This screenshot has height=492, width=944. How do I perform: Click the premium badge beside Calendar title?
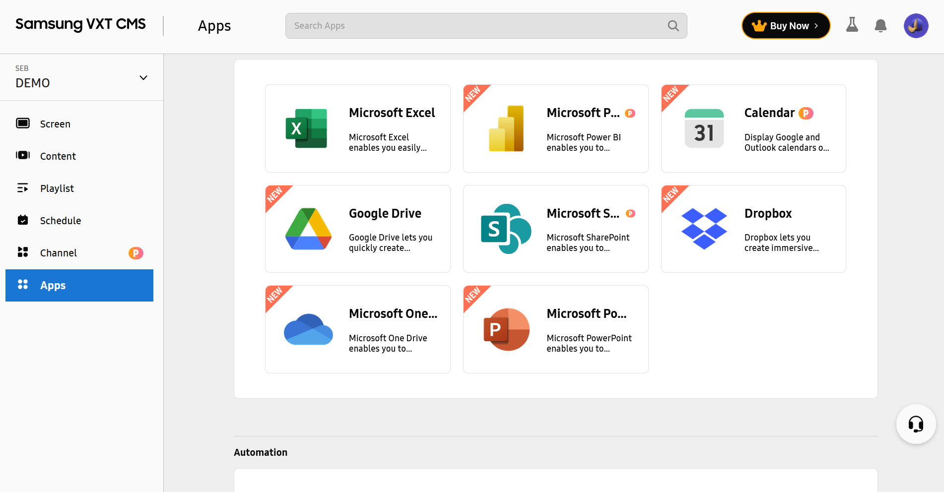click(806, 113)
